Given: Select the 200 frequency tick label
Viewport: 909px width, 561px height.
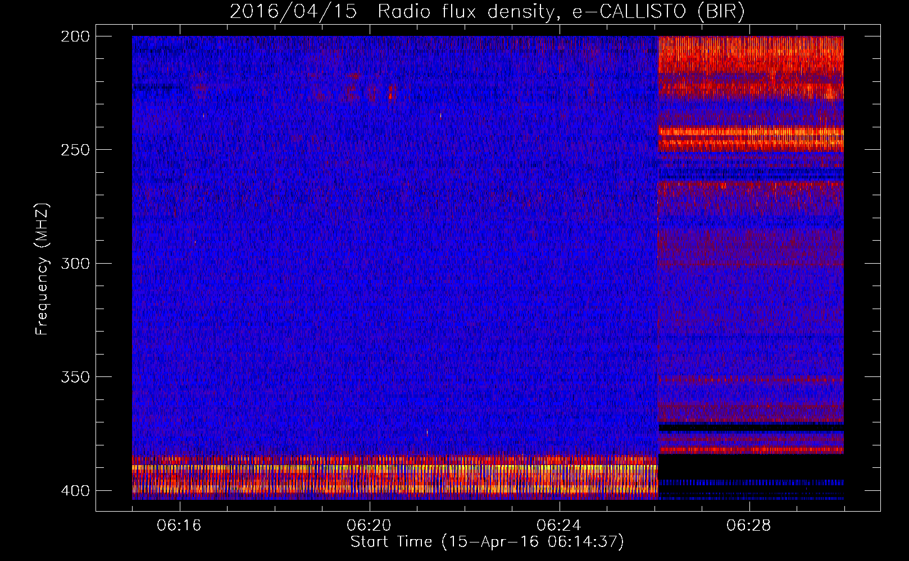Looking at the screenshot, I should 75,36.
